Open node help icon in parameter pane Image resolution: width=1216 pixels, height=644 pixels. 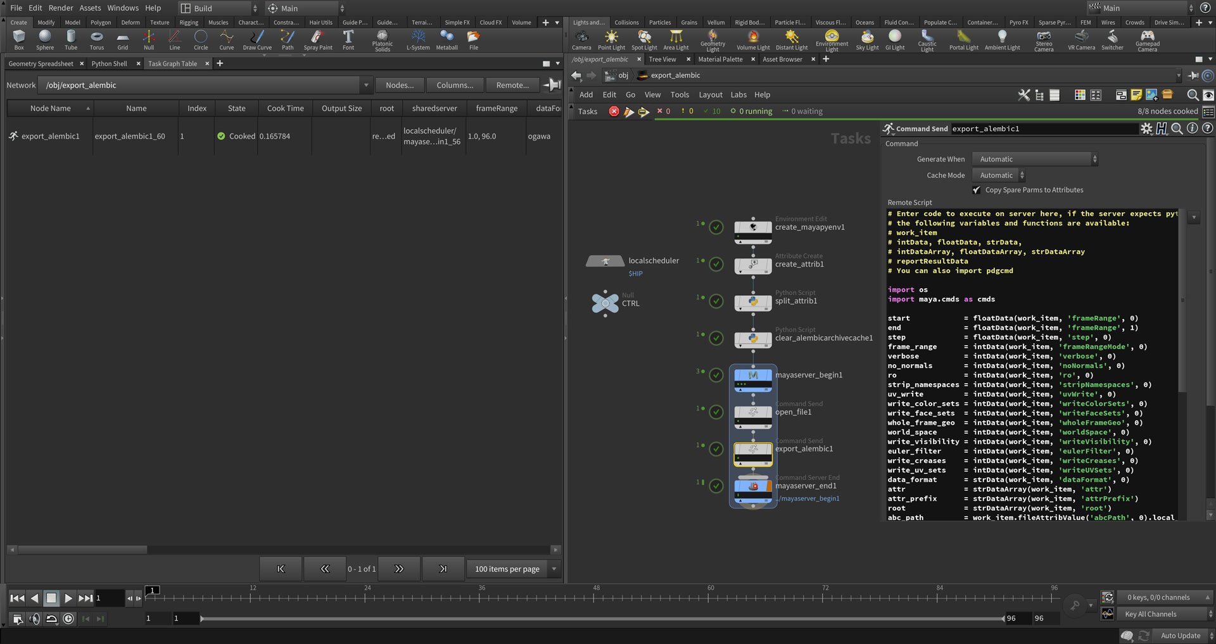pyautogui.click(x=1207, y=129)
